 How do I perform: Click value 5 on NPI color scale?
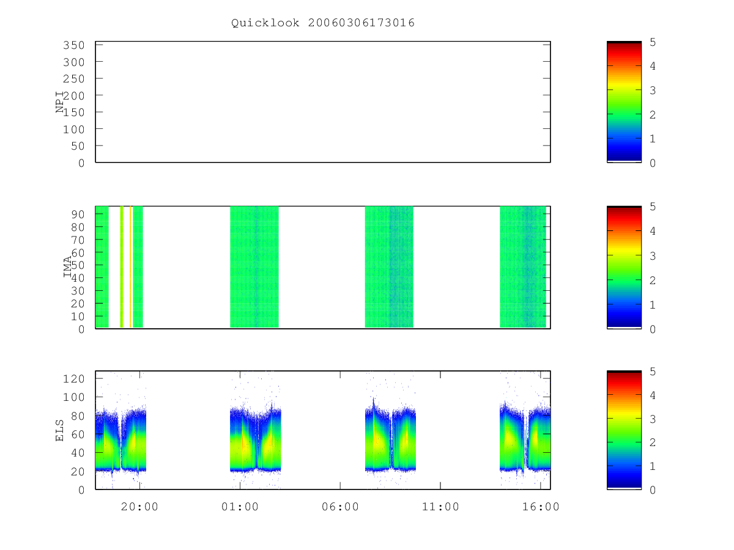tap(653, 42)
